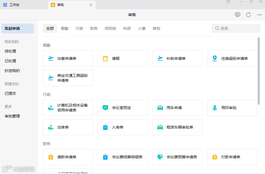Open the 会议室预定 form label
Image resolution: width=265 pixels, height=174 pixels.
coord(121,108)
